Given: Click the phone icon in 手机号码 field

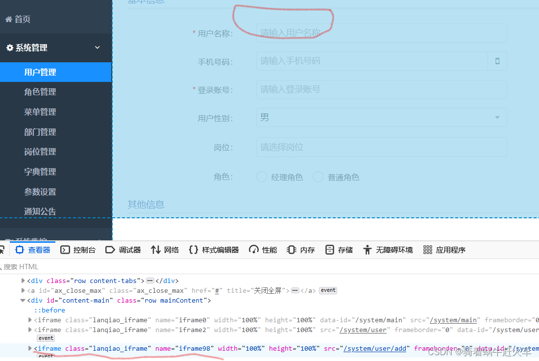Looking at the screenshot, I should coord(497,61).
